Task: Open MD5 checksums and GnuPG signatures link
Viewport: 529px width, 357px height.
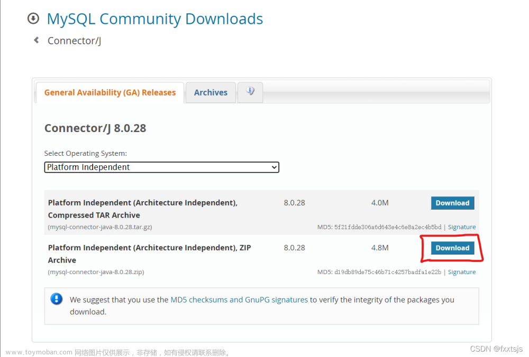Action: (x=239, y=300)
